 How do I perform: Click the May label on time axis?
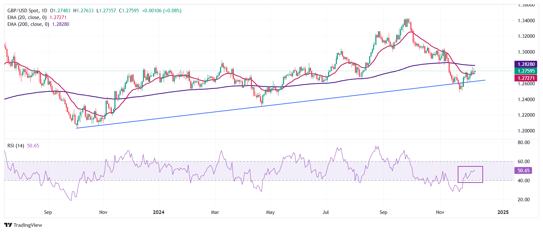(x=270, y=212)
